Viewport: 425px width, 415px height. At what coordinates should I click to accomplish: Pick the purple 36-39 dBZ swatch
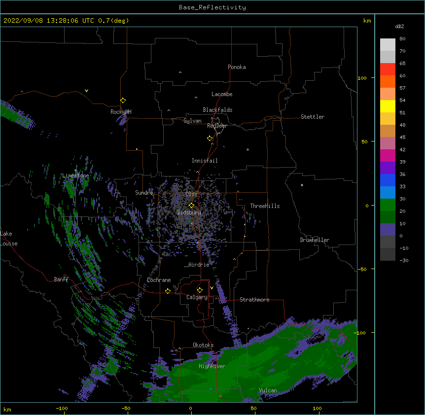click(x=388, y=168)
